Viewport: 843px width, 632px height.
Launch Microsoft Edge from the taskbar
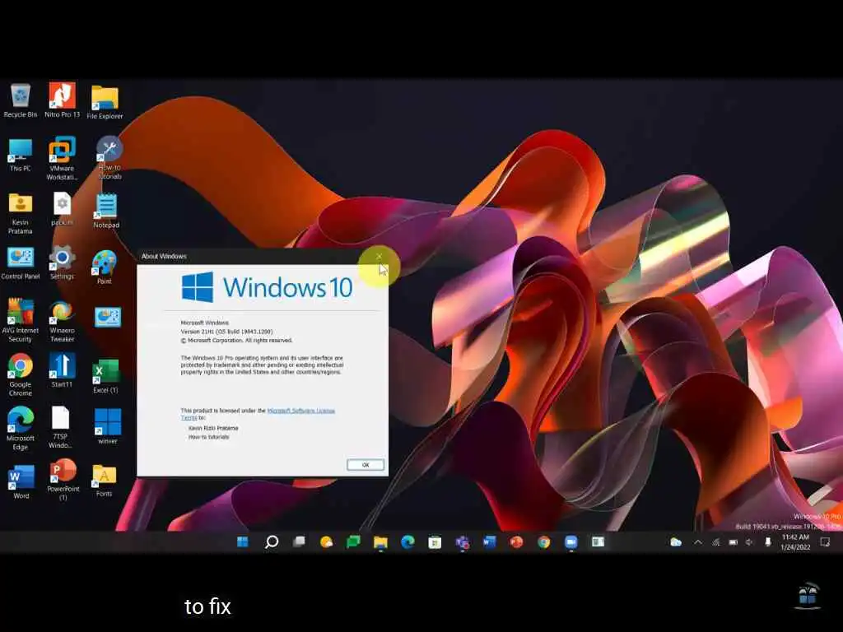coord(408,541)
